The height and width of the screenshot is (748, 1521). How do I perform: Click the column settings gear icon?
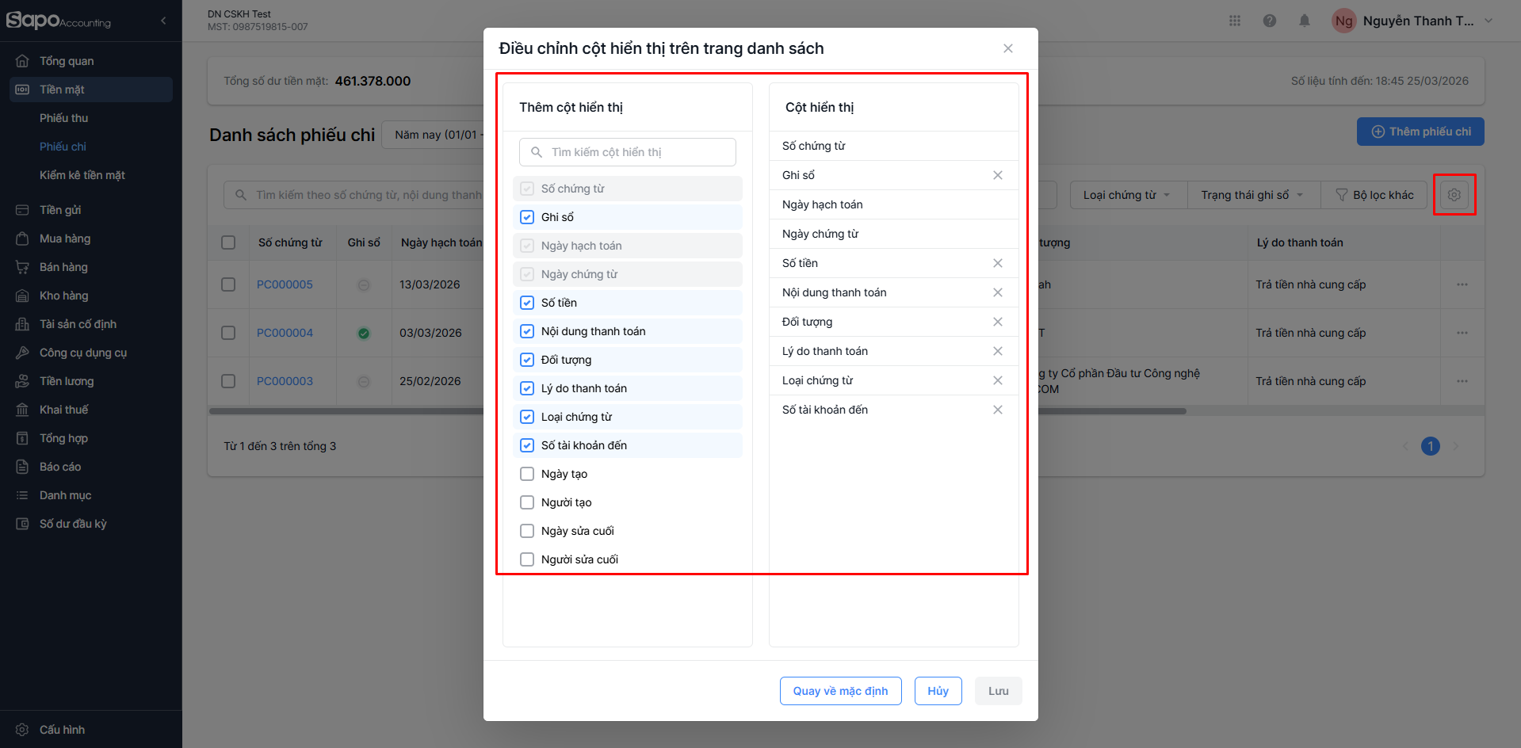coord(1454,195)
